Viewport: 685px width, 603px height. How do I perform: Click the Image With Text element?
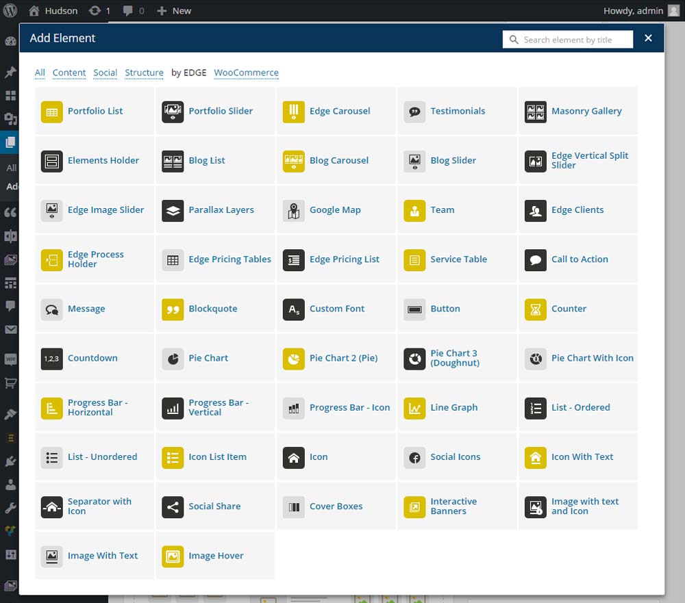coord(95,555)
